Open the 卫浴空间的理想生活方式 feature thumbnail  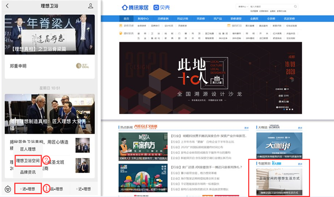pyautogui.click(x=279, y=182)
